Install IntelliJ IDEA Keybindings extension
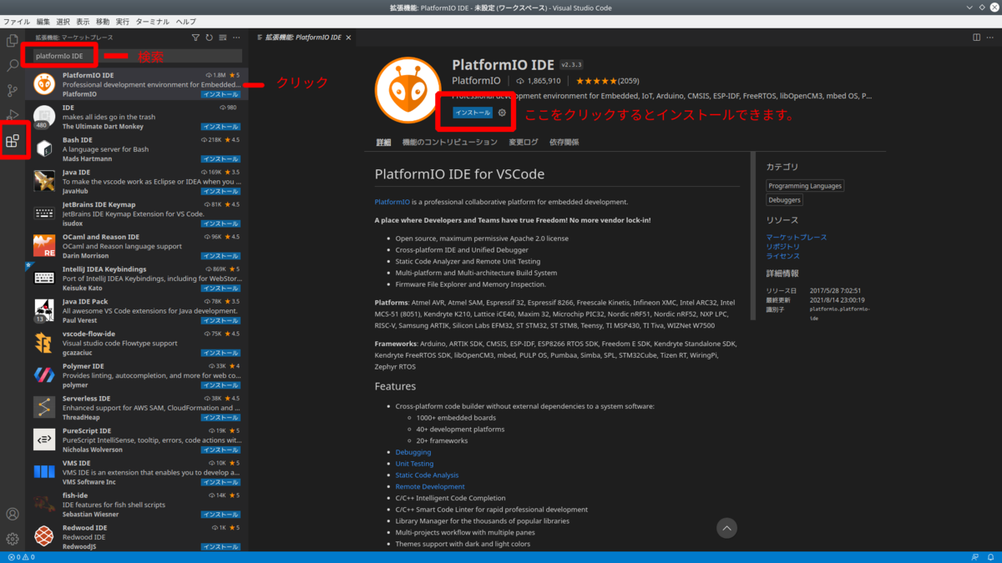This screenshot has width=1002, height=563. 220,289
